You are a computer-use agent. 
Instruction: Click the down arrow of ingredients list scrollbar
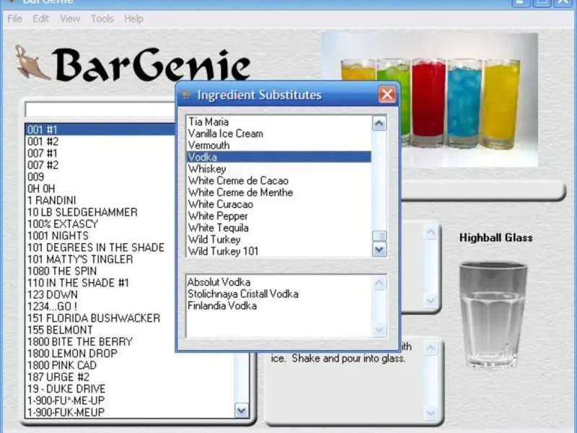pos(379,250)
